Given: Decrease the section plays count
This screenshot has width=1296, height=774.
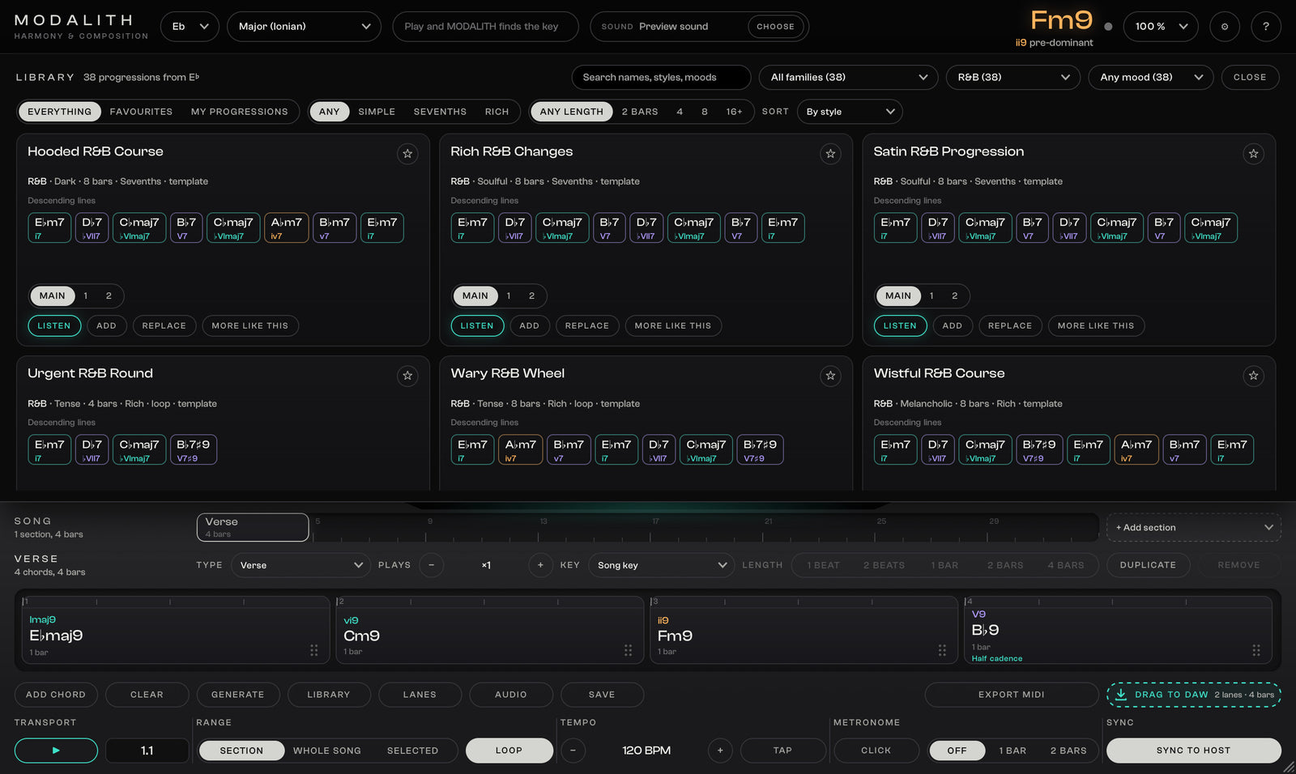Looking at the screenshot, I should click(x=432, y=565).
